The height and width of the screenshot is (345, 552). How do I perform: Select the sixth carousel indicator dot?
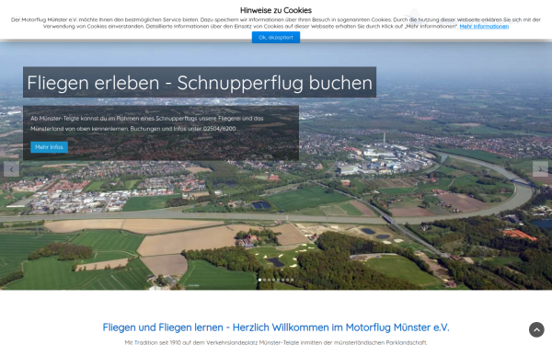(283, 280)
